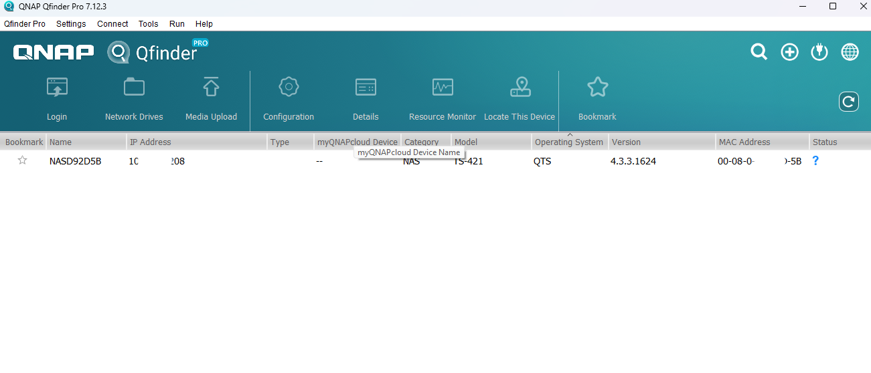871x373 pixels.
Task: Open the Connect menu
Action: pos(112,23)
